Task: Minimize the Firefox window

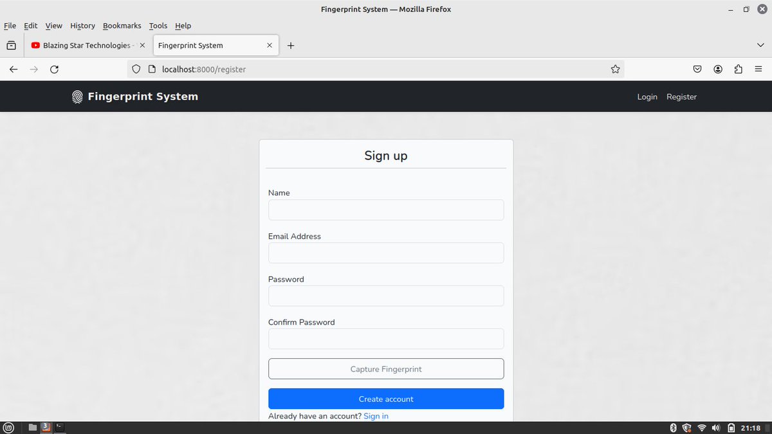Action: 730,10
